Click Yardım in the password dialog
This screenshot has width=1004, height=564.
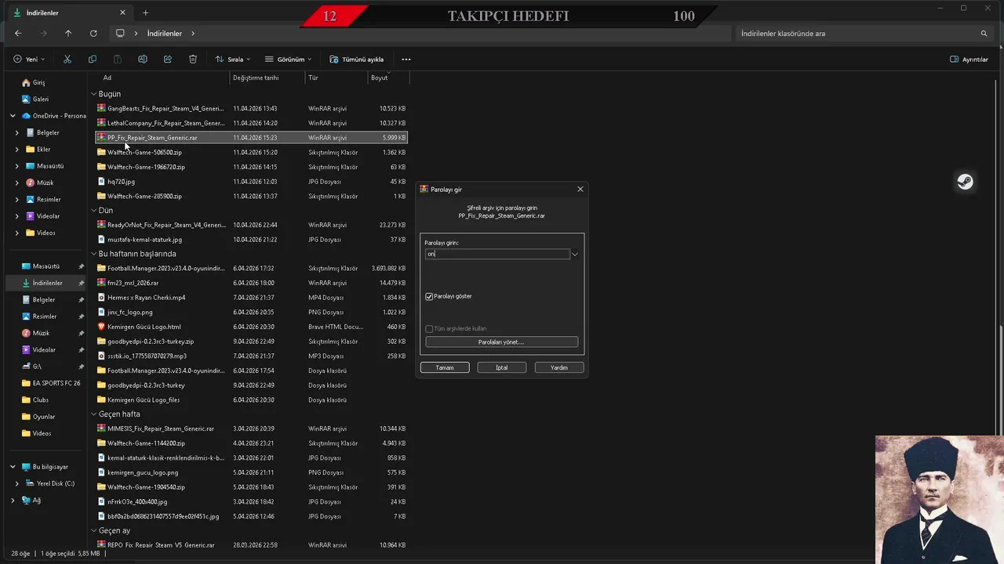pyautogui.click(x=559, y=367)
